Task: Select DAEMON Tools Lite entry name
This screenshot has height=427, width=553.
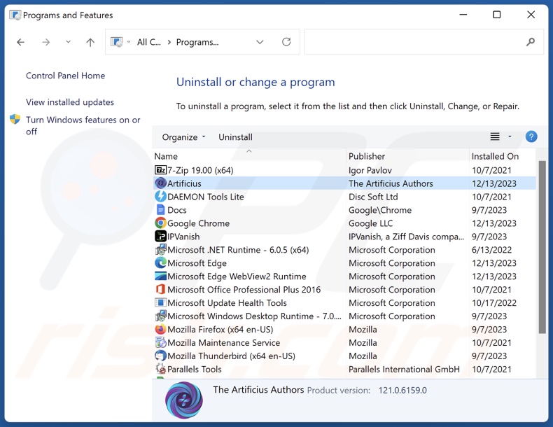Action: tap(206, 197)
